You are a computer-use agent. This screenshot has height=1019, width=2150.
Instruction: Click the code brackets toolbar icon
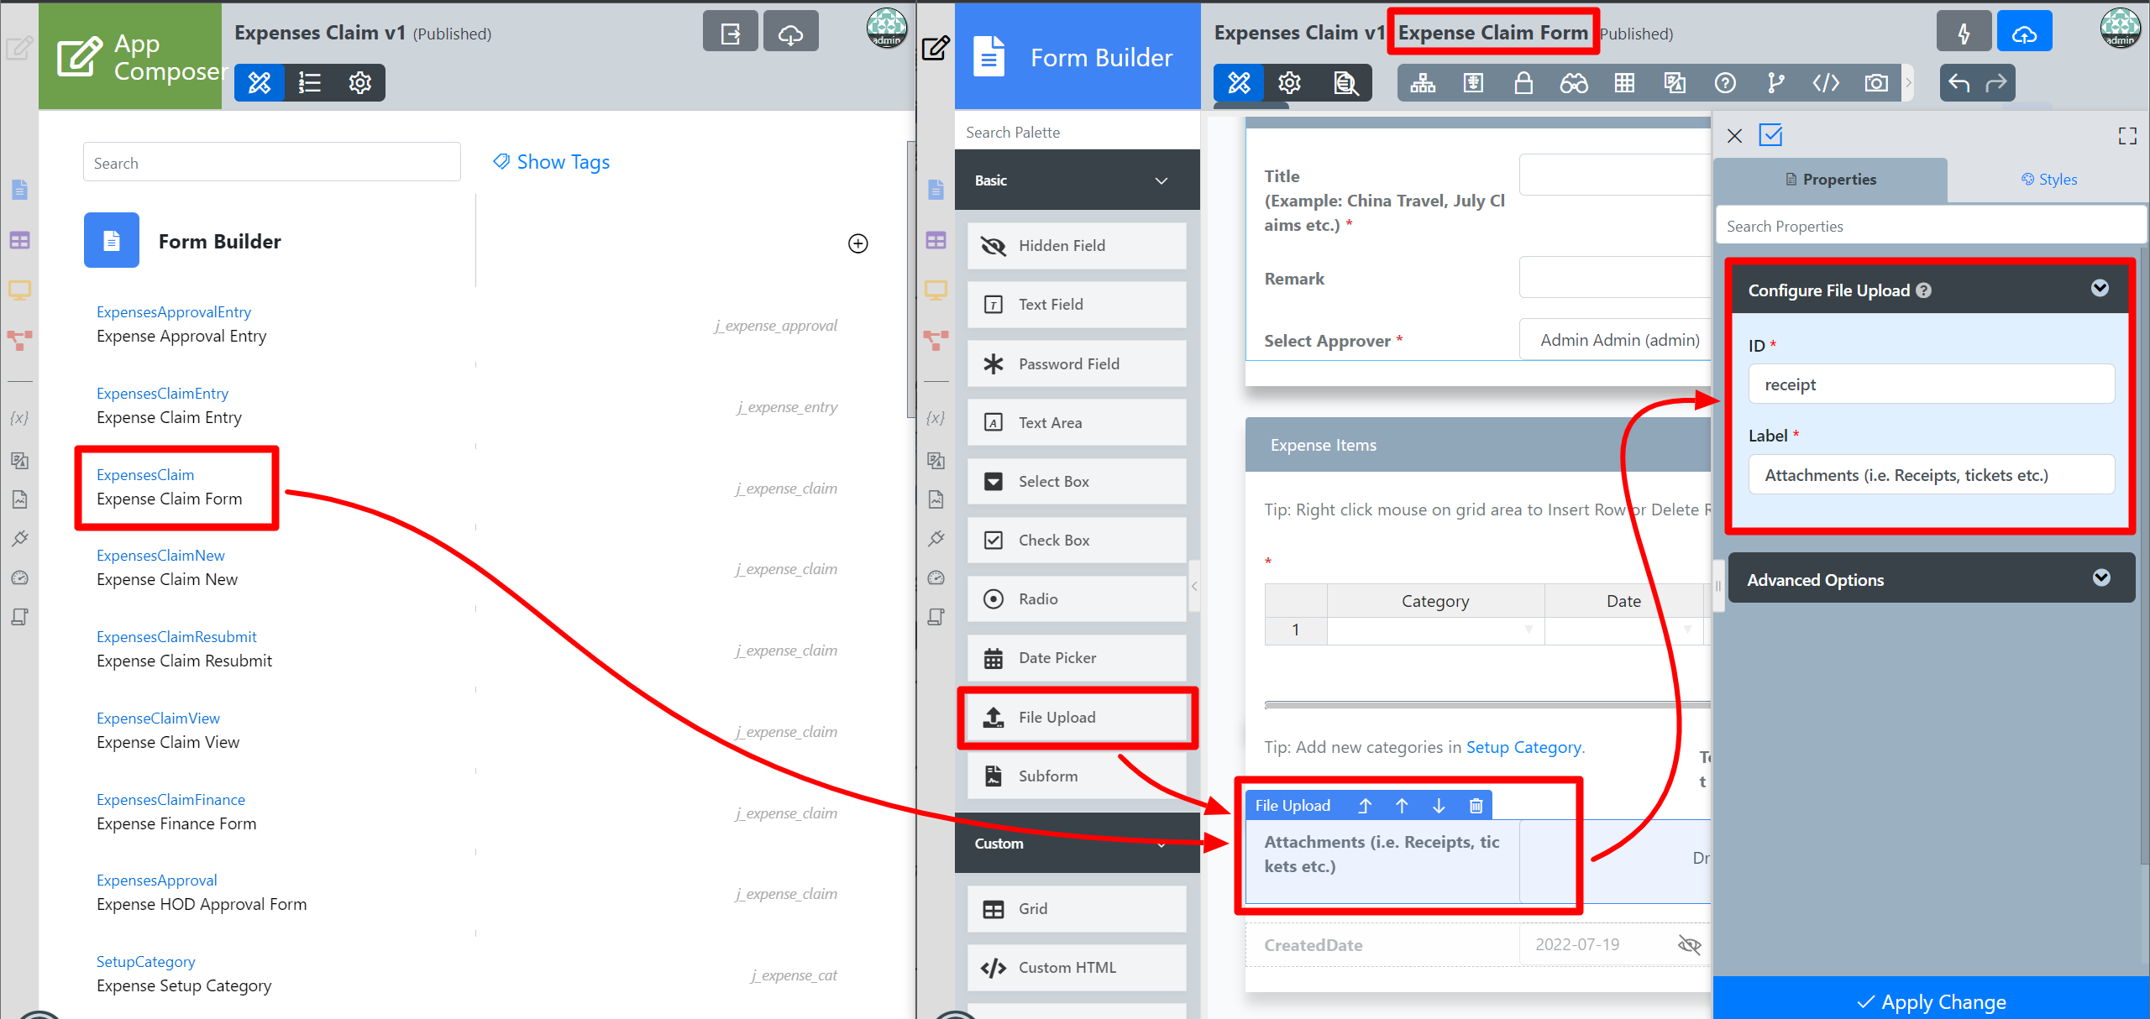[x=1825, y=83]
